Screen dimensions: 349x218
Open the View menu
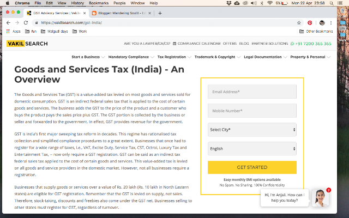(x=62, y=3)
